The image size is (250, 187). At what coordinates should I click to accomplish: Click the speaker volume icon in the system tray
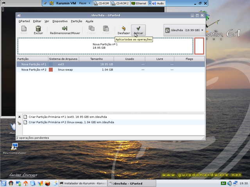(229, 183)
